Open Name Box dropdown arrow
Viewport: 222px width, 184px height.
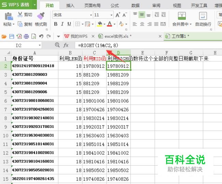pos(40,45)
